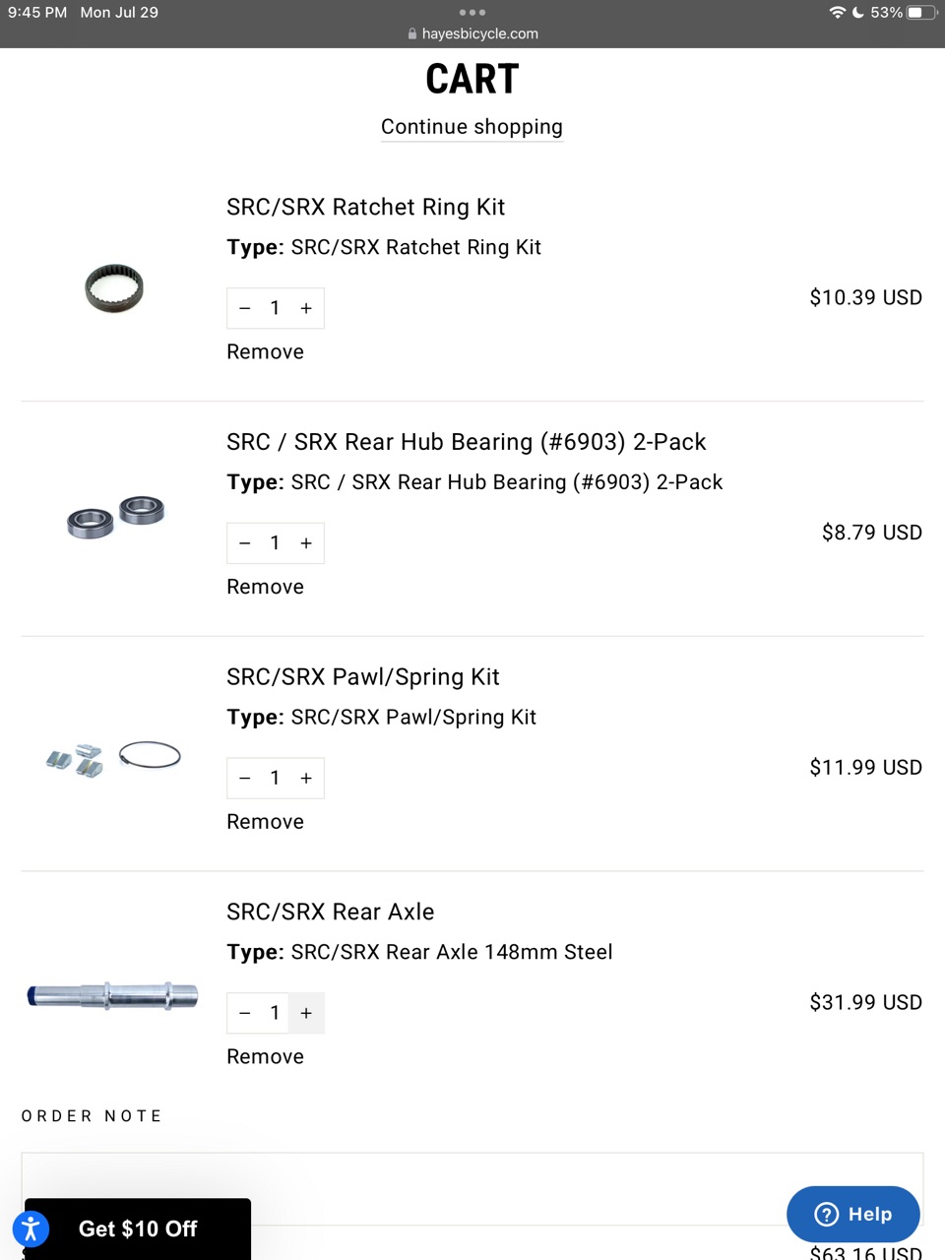
Task: Open the accessibility widget icon
Action: (x=31, y=1228)
